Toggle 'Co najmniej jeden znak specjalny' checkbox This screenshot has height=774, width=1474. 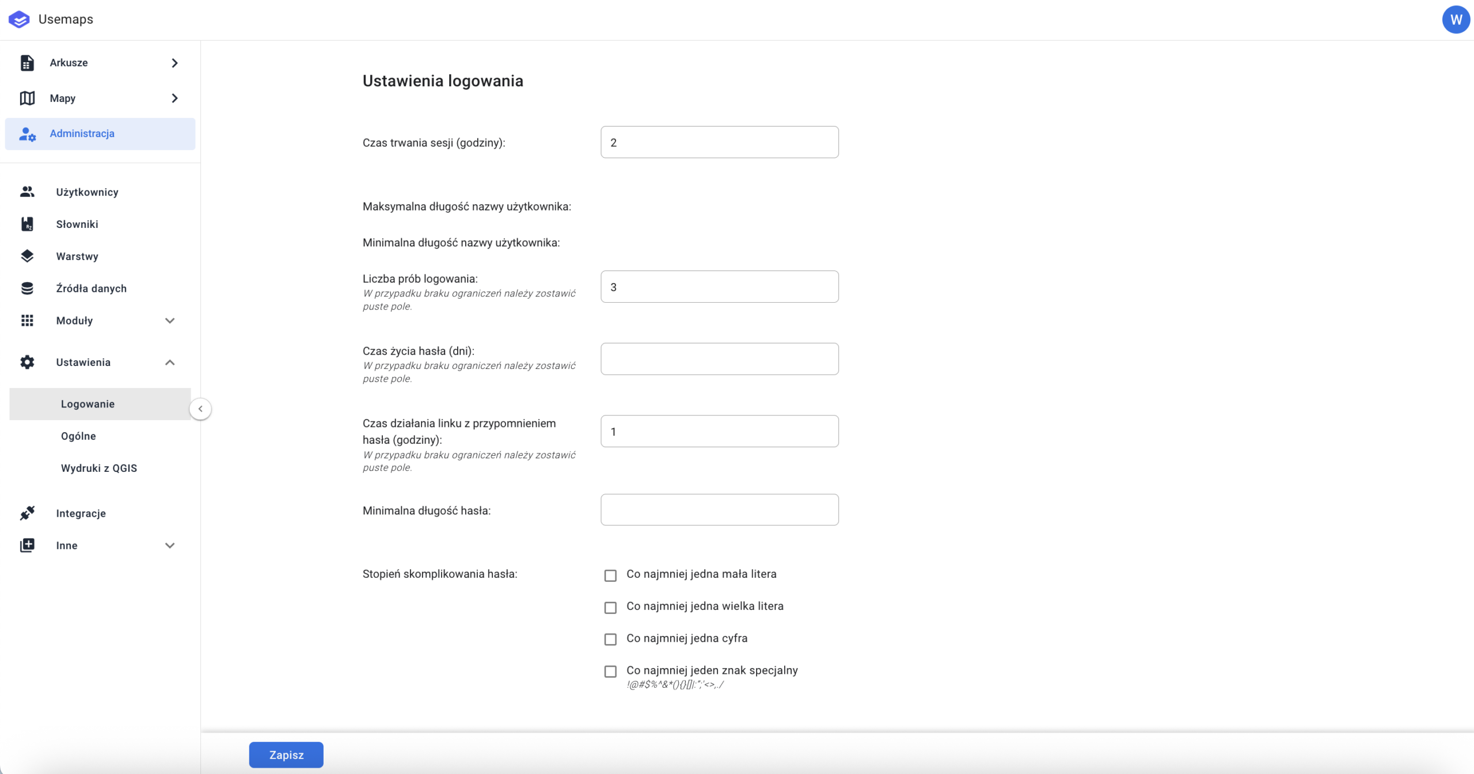[x=610, y=671]
